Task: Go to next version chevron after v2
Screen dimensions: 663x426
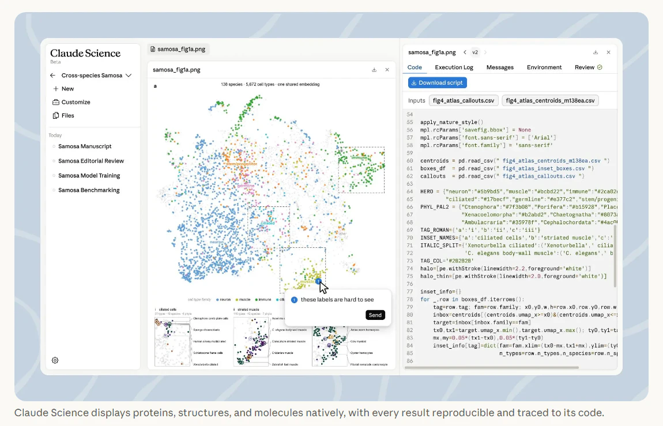Action: click(485, 52)
